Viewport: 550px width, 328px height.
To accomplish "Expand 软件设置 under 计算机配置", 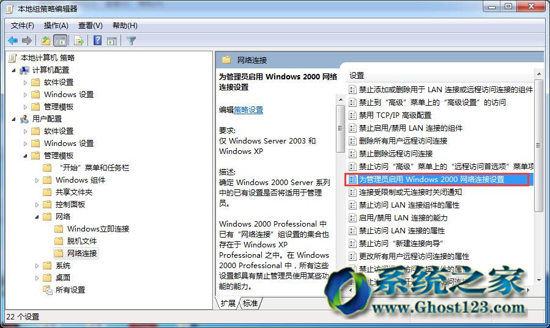I will click(x=25, y=82).
